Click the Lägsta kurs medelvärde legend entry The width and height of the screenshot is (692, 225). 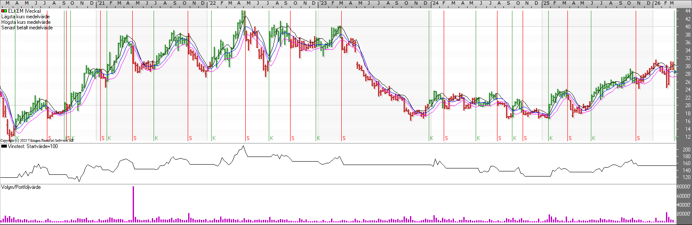25,17
